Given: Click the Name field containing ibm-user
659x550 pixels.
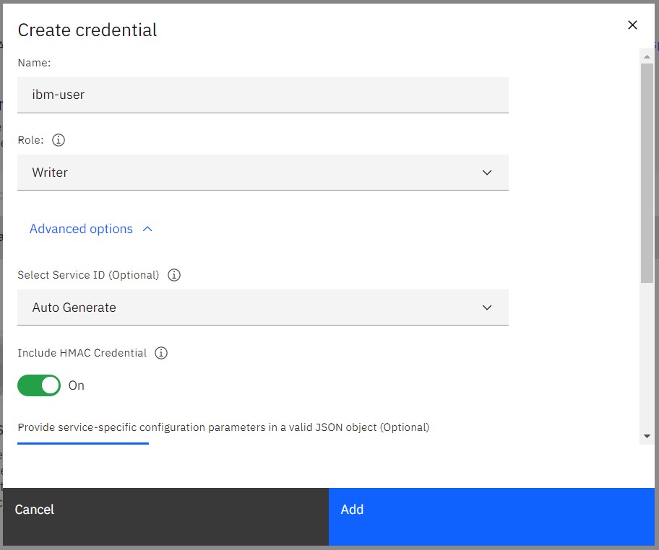Looking at the screenshot, I should [x=262, y=95].
